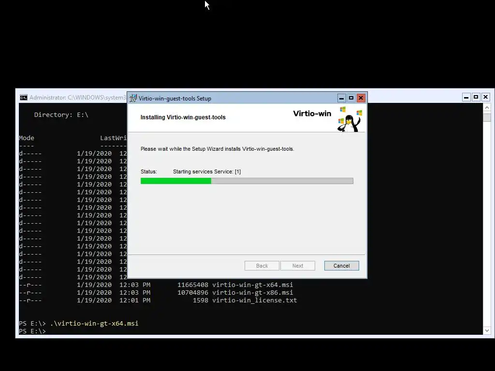This screenshot has height=371, width=495.
Task: Click the command prompt icon in console title bar
Action: [24, 98]
